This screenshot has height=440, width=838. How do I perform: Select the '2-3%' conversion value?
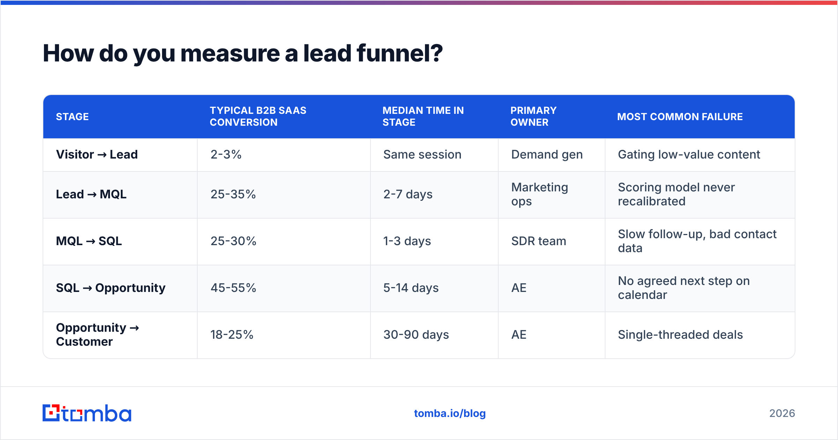226,154
